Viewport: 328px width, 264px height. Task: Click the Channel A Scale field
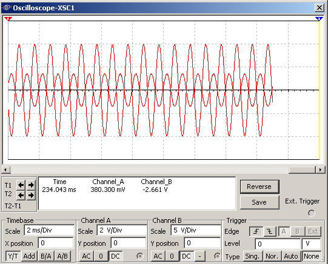click(122, 230)
